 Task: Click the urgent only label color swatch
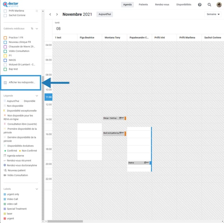[5, 194]
